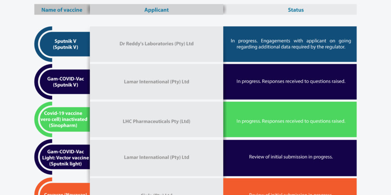
Task: Open the blue status about additional regulator data
Action: pyautogui.click(x=290, y=44)
